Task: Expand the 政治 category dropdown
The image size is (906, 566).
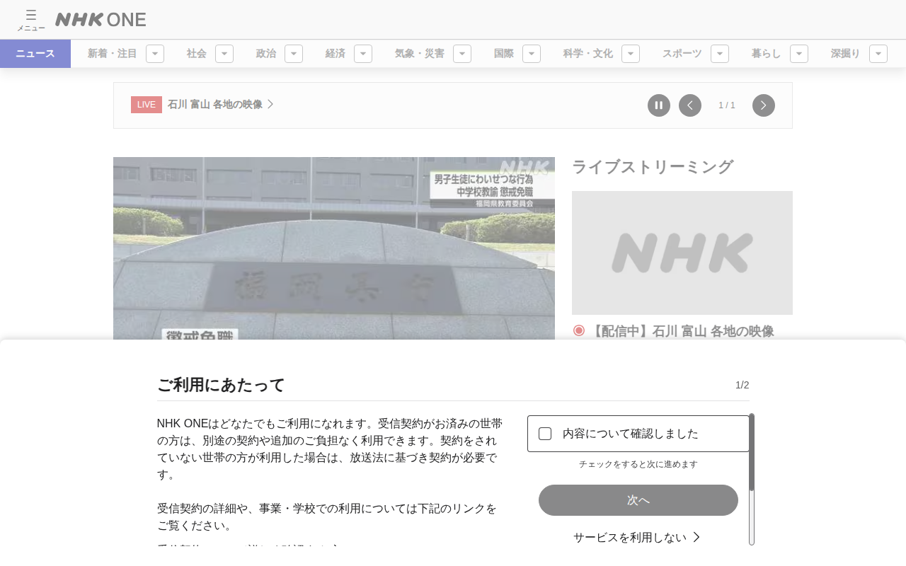Action: tap(294, 54)
